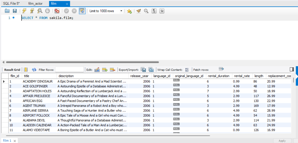This screenshot has height=143, width=298.
Task: Execute the whole script with the lightning bolt
Action: point(24,11)
